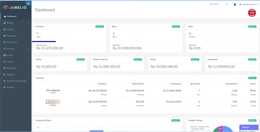Click the Online chat button
The width and height of the screenshot is (260, 132).
249,127
